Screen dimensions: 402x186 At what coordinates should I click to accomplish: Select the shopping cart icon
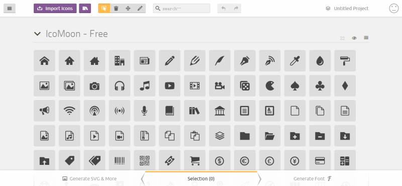coord(194,161)
